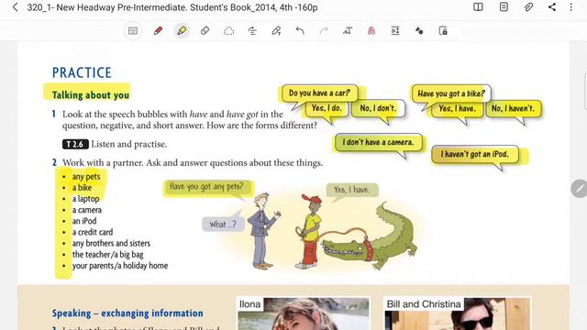Switch to keyboard text input mode
The height and width of the screenshot is (330, 587).
click(133, 30)
